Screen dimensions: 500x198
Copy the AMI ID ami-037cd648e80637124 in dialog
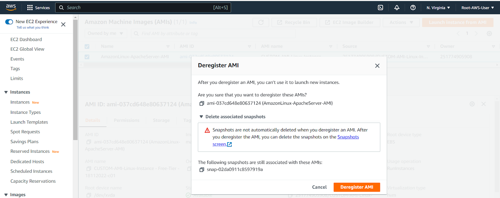(202, 103)
